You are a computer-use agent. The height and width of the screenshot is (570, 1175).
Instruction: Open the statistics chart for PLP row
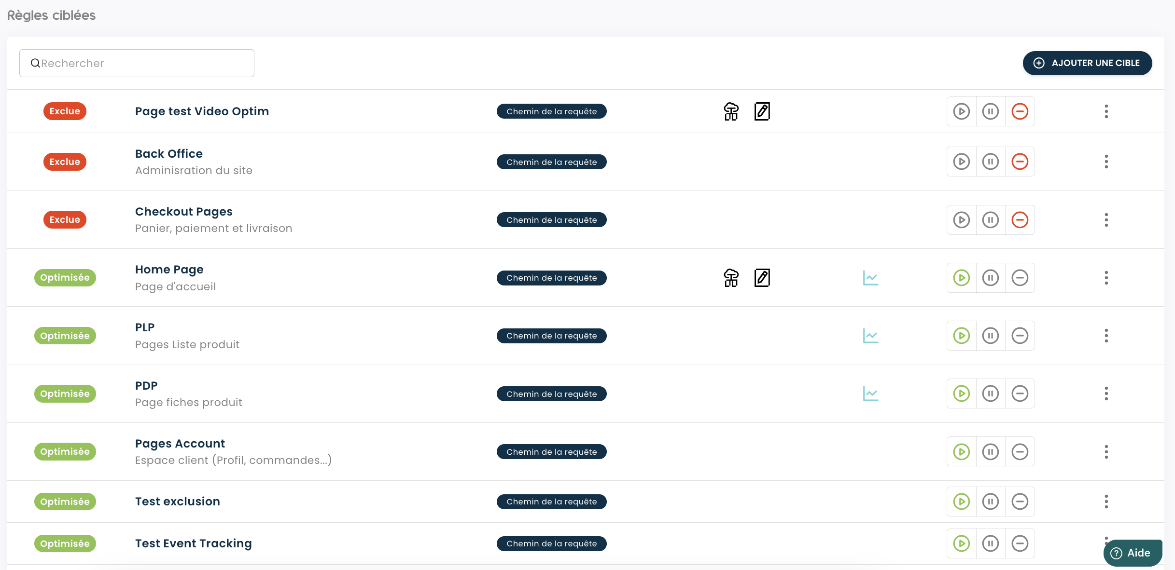point(870,336)
